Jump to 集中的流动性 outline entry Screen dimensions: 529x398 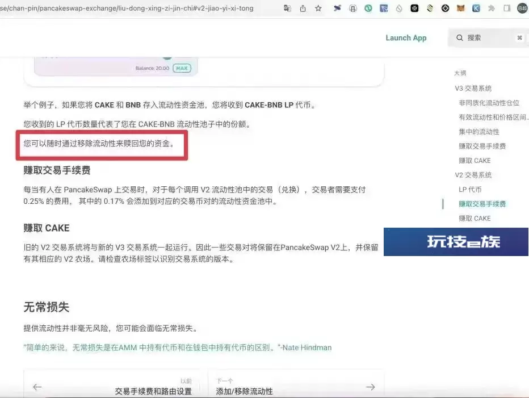(x=478, y=132)
